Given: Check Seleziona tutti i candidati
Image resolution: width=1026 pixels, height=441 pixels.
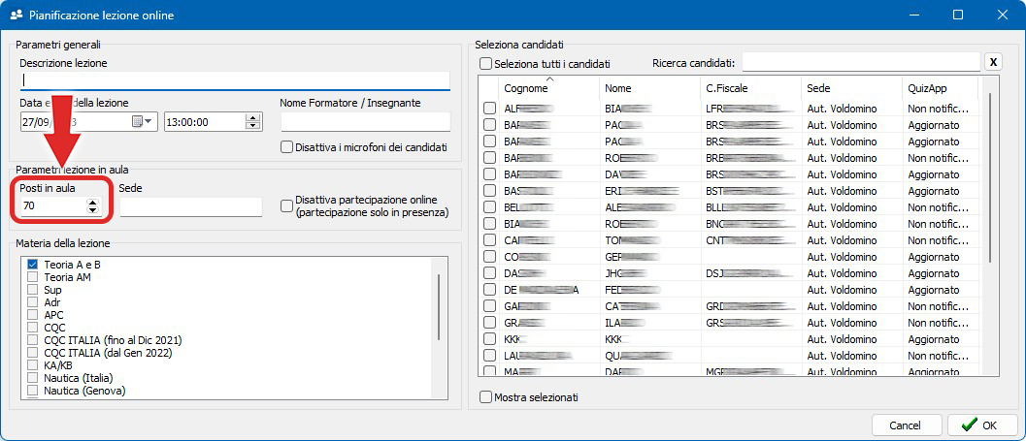Looking at the screenshot, I should click(486, 63).
